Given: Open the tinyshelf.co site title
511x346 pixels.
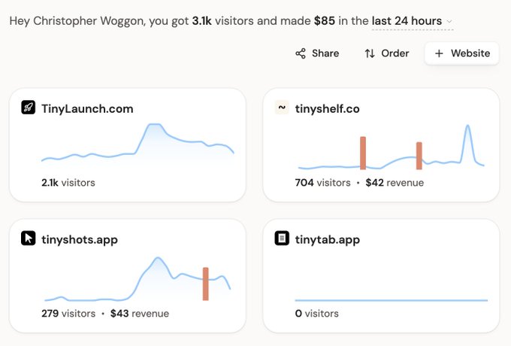Looking at the screenshot, I should point(327,108).
